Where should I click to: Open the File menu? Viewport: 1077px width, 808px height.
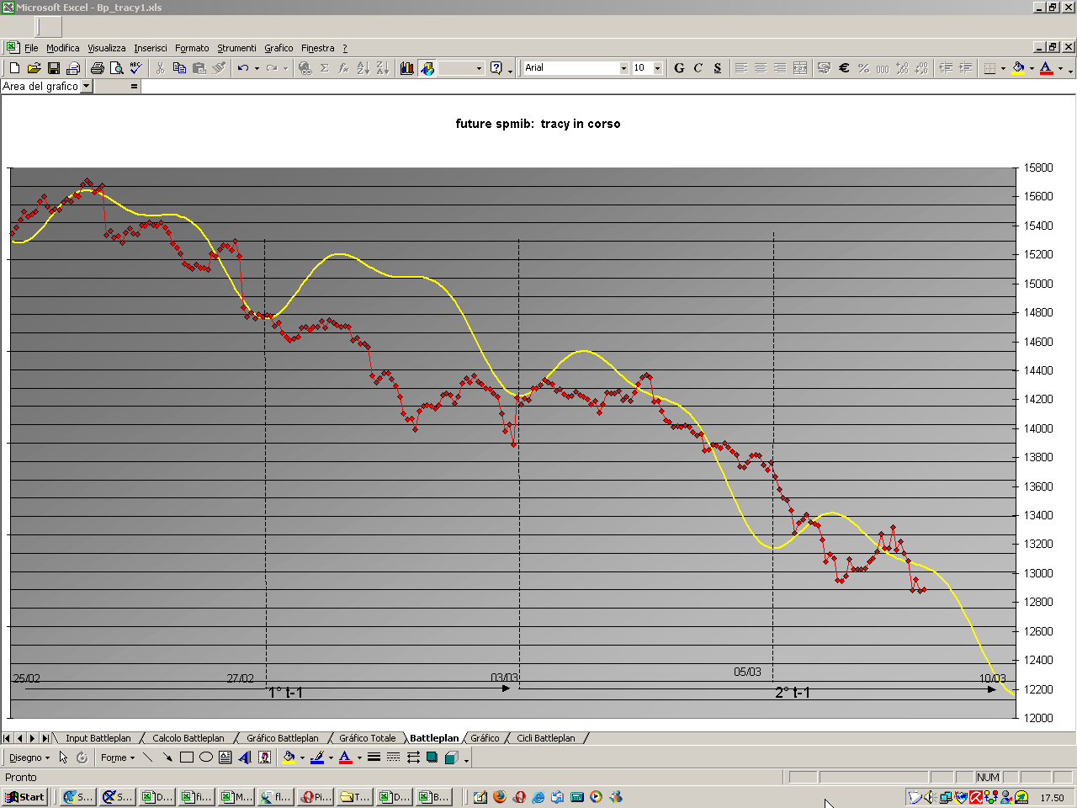31,48
